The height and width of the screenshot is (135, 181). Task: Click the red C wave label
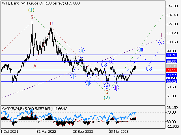click(107, 92)
